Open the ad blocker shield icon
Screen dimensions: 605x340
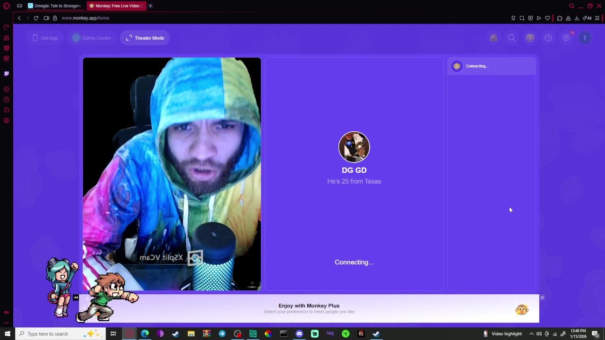click(530, 18)
